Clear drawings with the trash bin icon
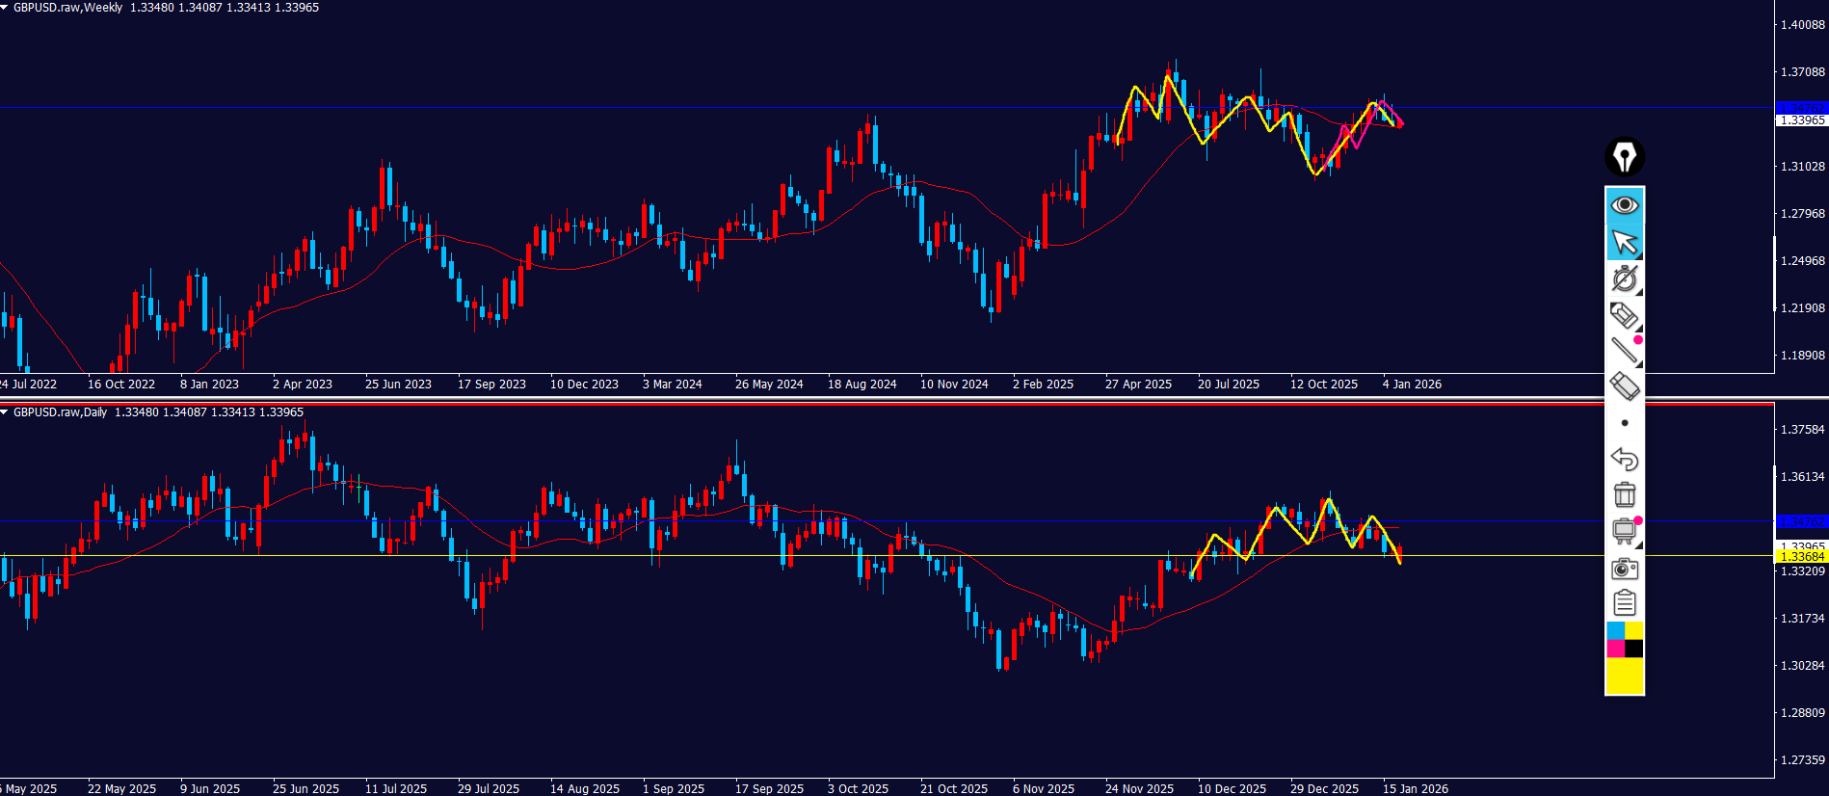1829x796 pixels. 1625,494
